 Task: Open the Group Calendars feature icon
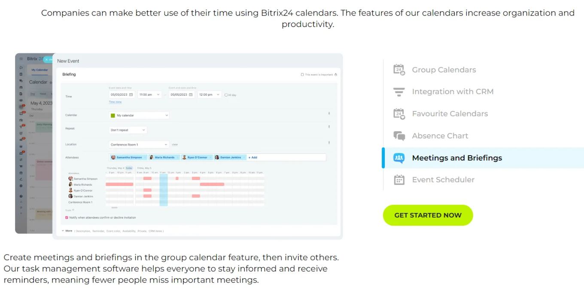(399, 69)
